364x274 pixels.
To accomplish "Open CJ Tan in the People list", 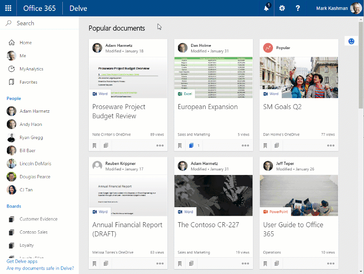I will pyautogui.click(x=26, y=190).
